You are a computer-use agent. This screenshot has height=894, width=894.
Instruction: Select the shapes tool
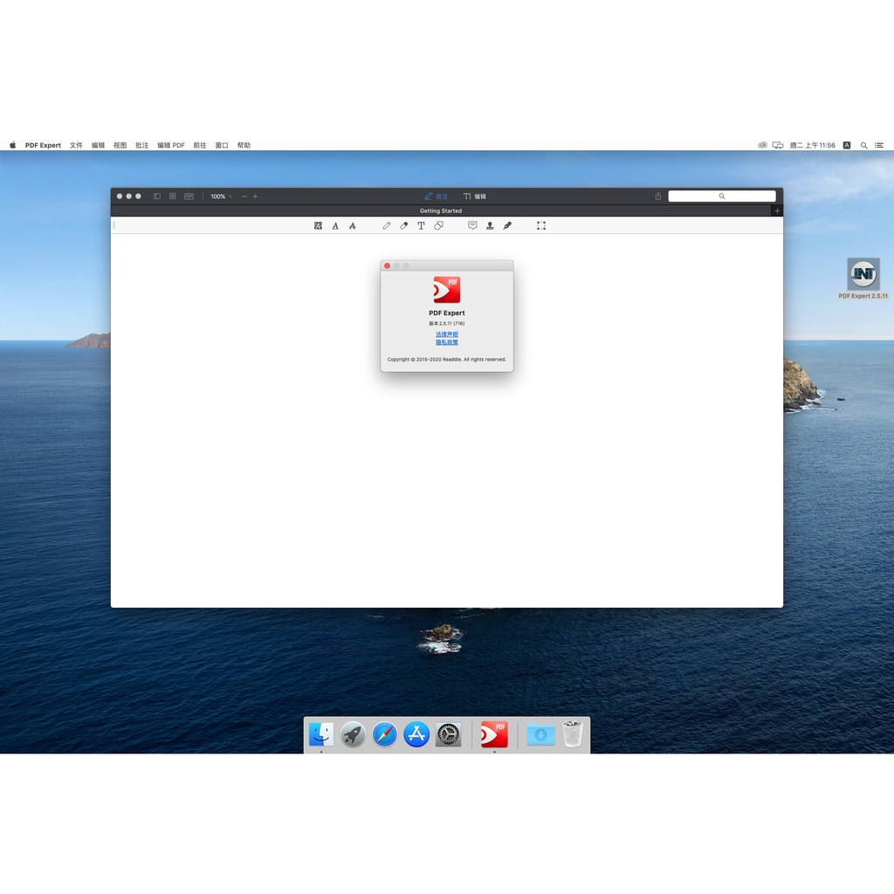[x=438, y=225]
